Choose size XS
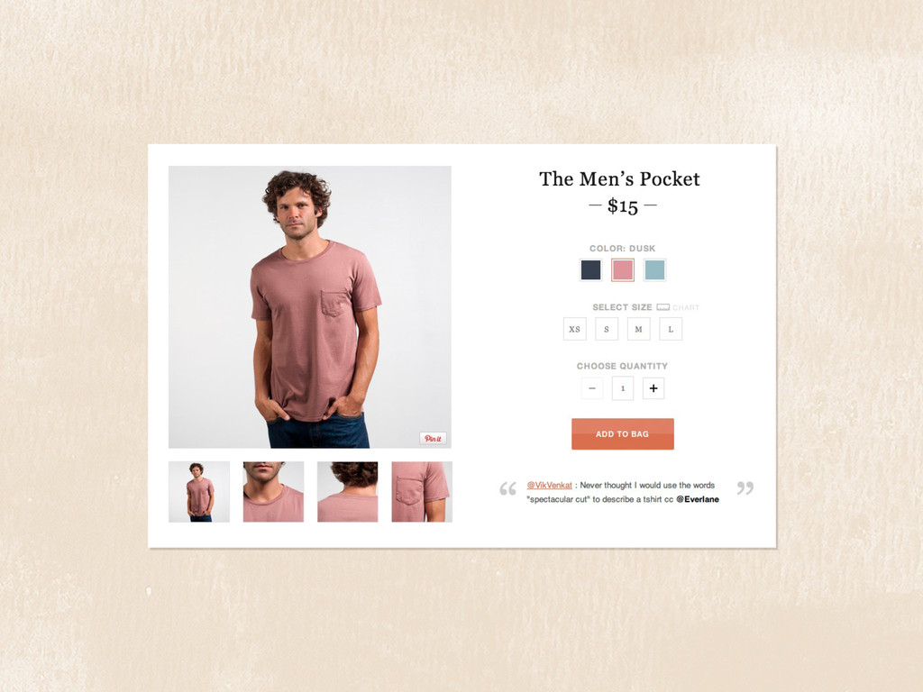The height and width of the screenshot is (692, 923). point(574,329)
